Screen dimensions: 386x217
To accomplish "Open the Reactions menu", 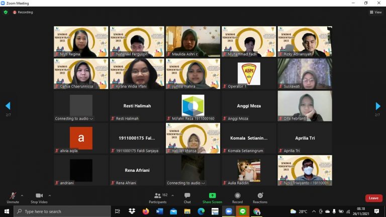I will [x=260, y=198].
